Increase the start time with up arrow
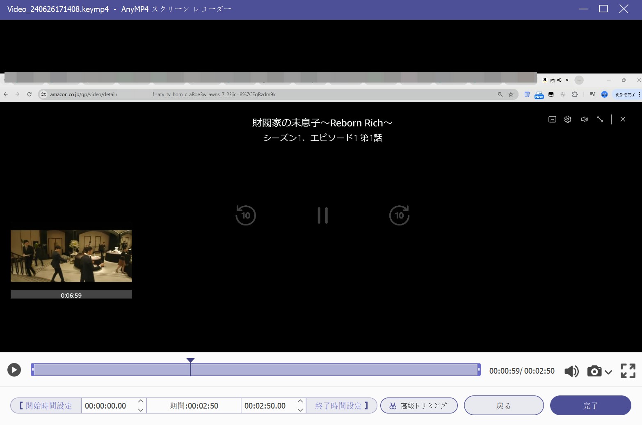This screenshot has width=642, height=425. 141,401
